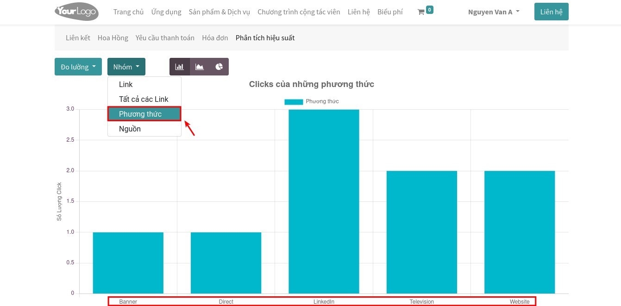Switch to Yêu cầu thanh toán tab

[165, 38]
